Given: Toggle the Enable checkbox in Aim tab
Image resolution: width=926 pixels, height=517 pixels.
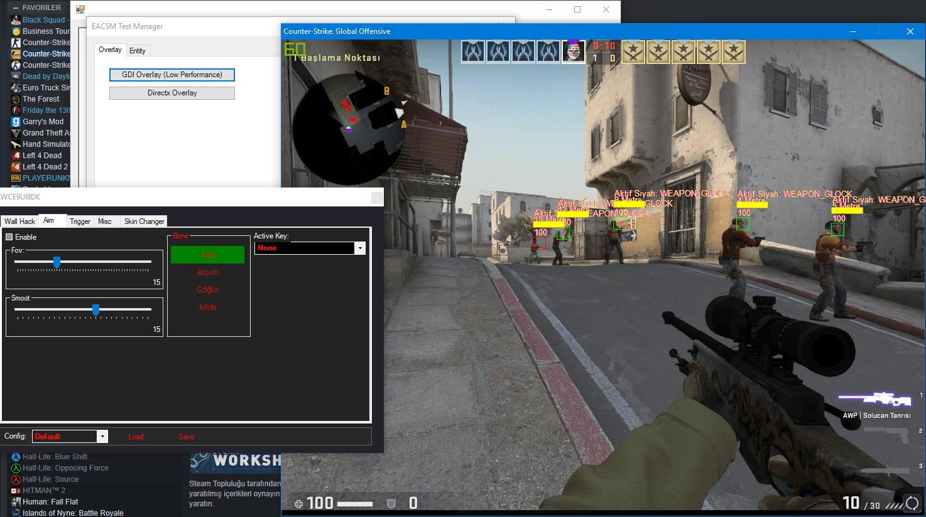Looking at the screenshot, I should [9, 237].
